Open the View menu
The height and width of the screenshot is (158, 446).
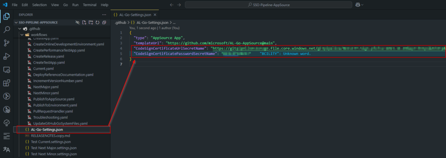click(x=55, y=5)
